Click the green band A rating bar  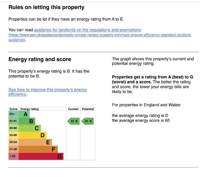coord(24,114)
